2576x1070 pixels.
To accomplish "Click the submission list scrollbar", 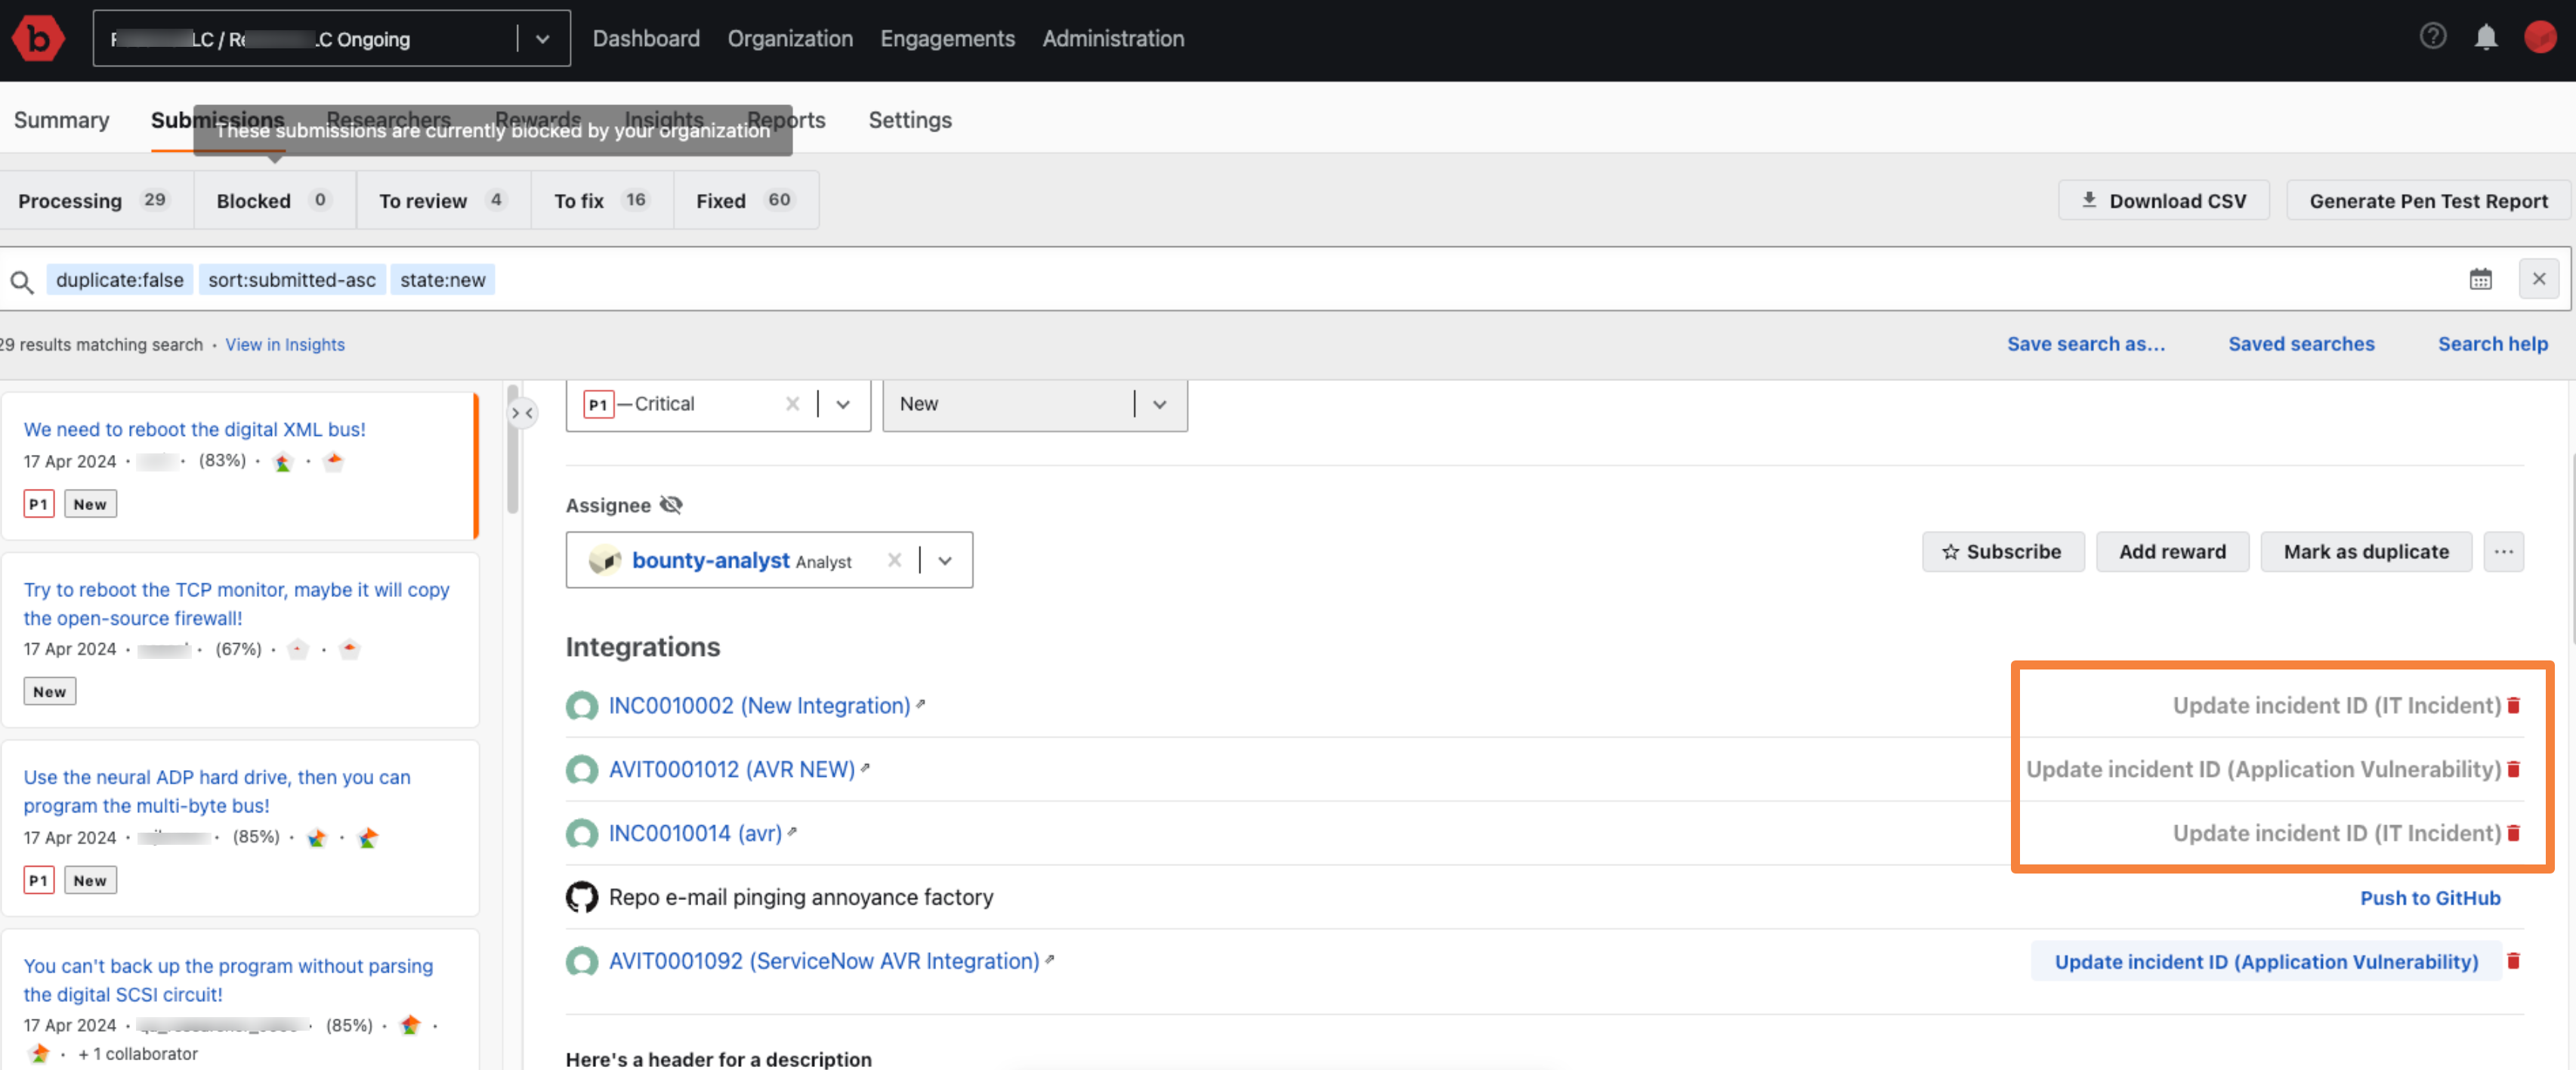I will (x=513, y=450).
